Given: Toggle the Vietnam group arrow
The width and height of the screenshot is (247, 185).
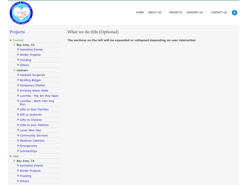Looking at the screenshot, I should point(14,70).
